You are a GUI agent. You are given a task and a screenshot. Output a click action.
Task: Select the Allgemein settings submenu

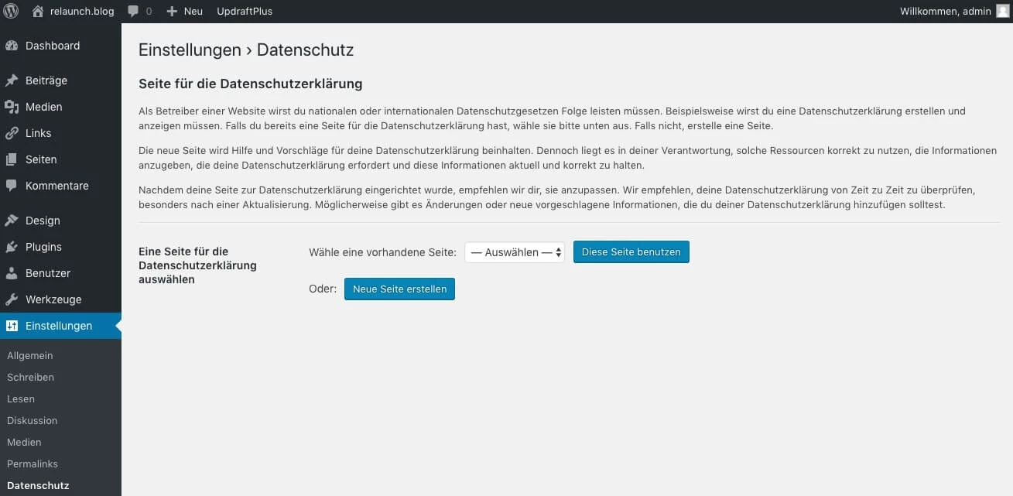(x=30, y=356)
